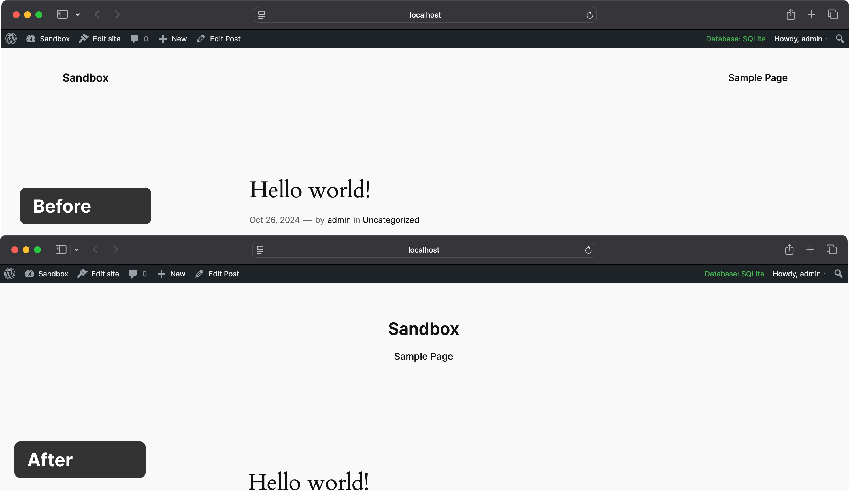Click centered Sample Page navigation link
This screenshot has height=491, width=849.
tap(424, 356)
